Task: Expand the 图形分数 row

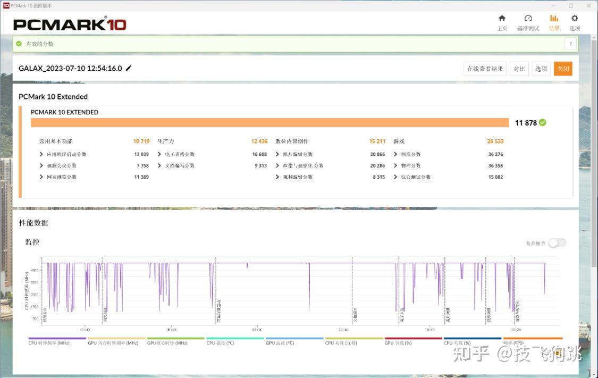Action: point(395,154)
